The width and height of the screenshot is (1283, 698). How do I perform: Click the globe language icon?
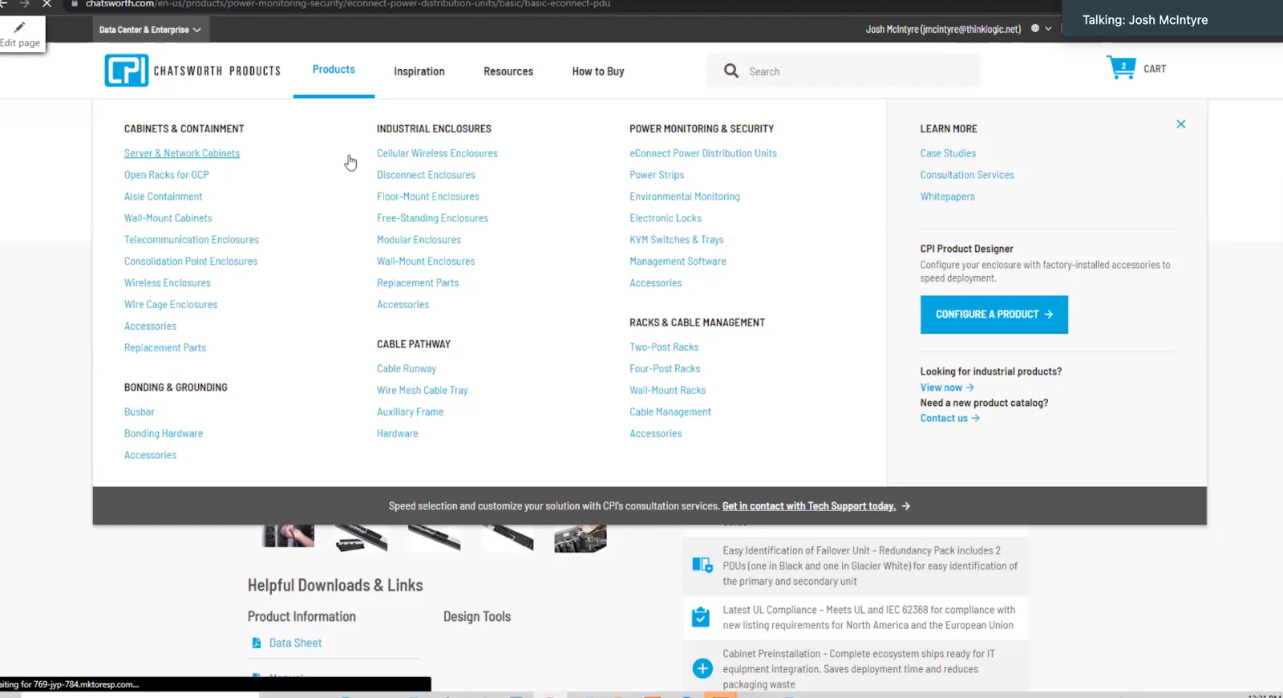pyautogui.click(x=1035, y=28)
